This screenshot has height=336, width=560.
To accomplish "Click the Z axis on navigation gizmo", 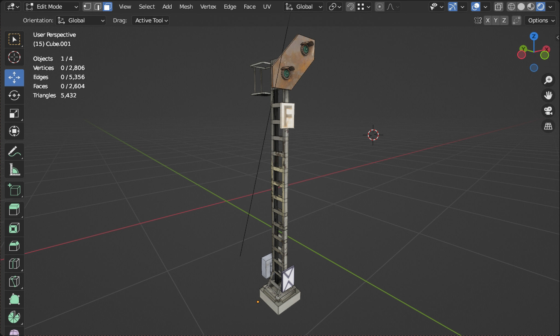I will click(534, 36).
